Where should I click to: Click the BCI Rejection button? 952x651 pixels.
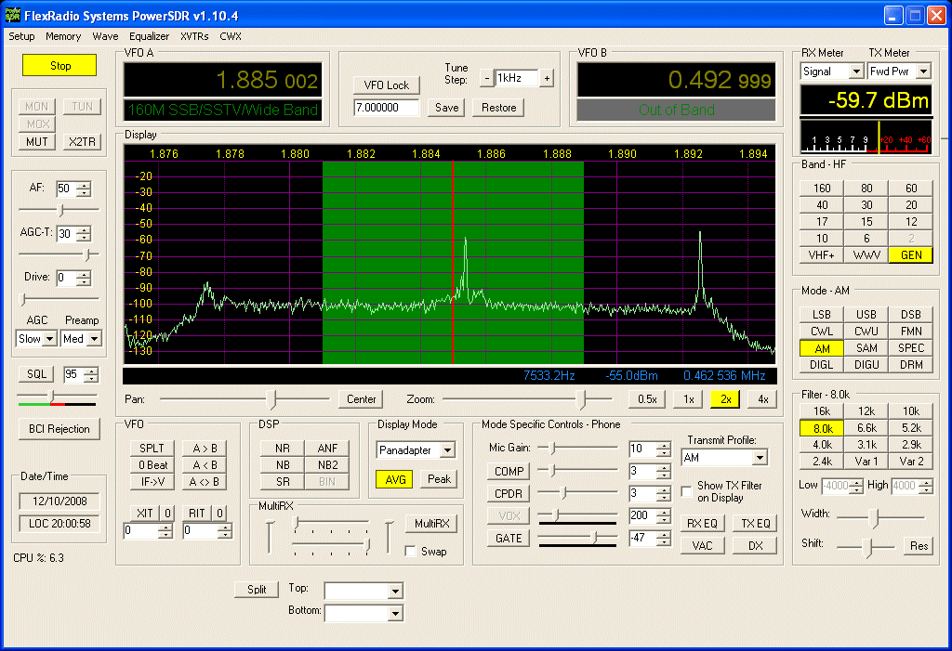[59, 429]
